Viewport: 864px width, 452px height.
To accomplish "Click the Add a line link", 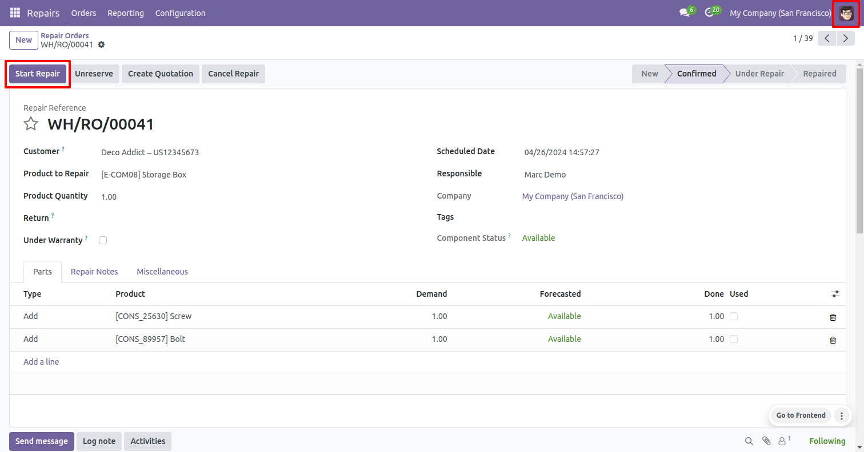I will (41, 362).
